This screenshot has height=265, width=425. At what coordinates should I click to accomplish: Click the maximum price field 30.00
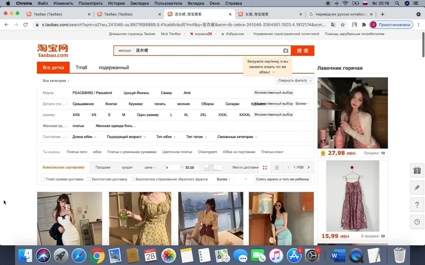tap(192, 168)
